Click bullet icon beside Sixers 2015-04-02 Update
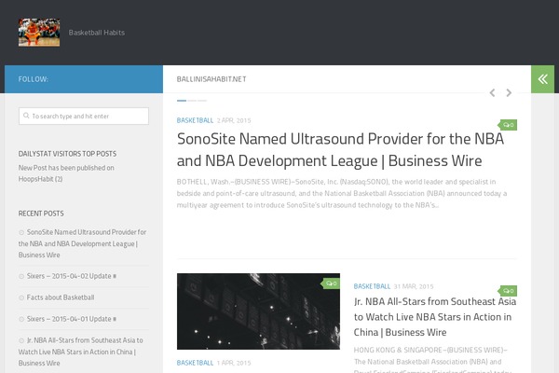Screen dimensions: 559x373 (x=21, y=276)
